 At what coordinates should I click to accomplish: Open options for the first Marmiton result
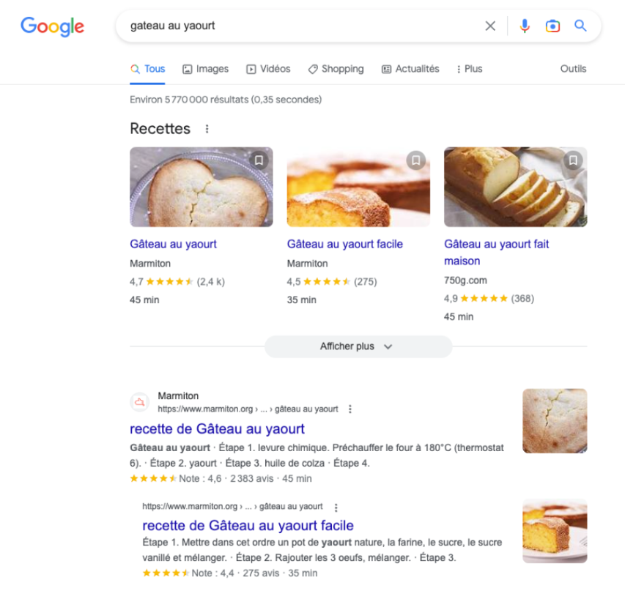click(350, 409)
